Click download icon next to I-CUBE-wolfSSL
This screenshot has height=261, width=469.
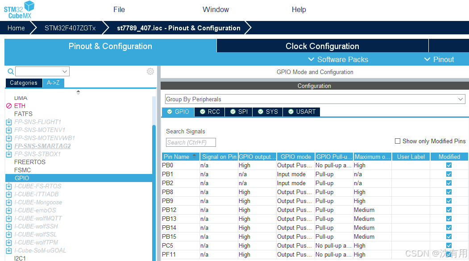pos(9,235)
